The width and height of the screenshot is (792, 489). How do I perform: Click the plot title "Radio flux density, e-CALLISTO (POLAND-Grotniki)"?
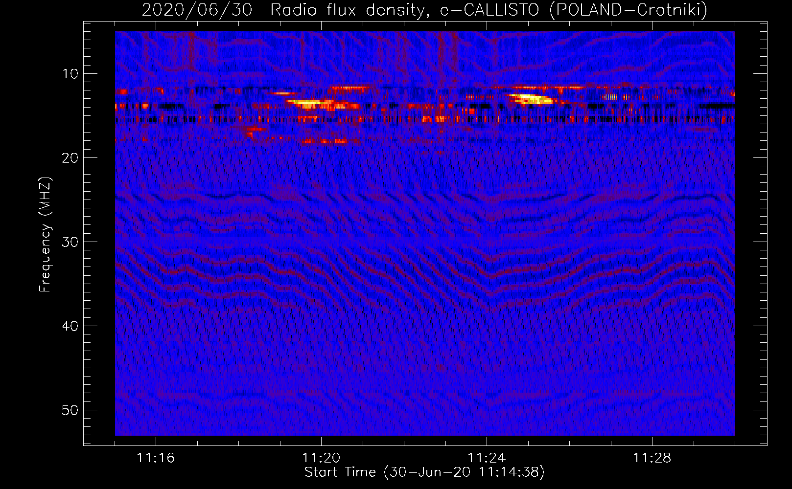[489, 10]
